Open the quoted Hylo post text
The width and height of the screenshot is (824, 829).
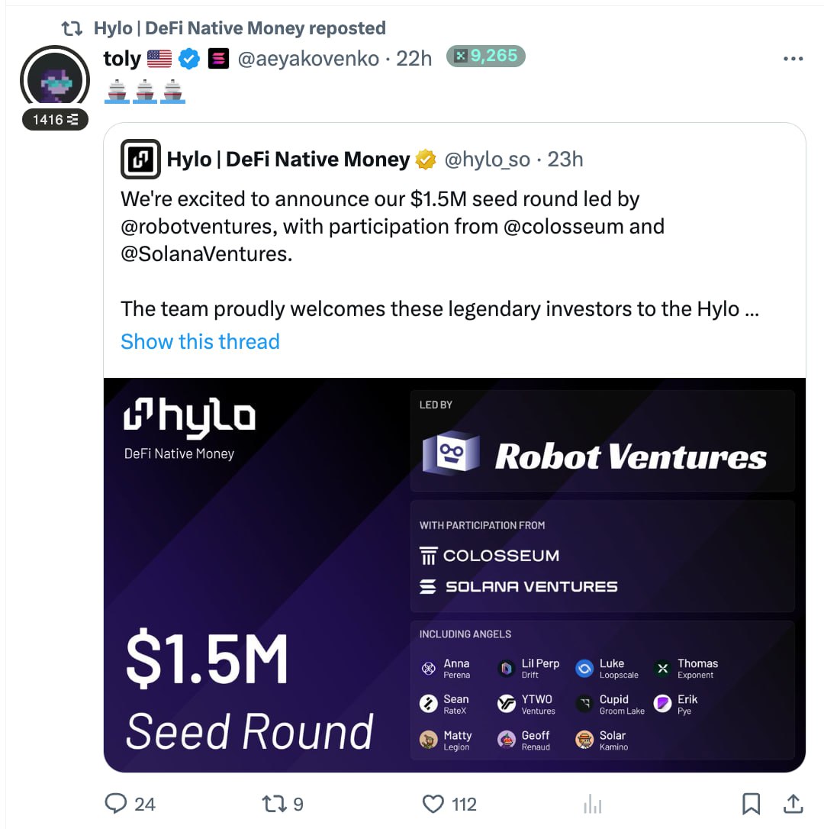coord(439,253)
